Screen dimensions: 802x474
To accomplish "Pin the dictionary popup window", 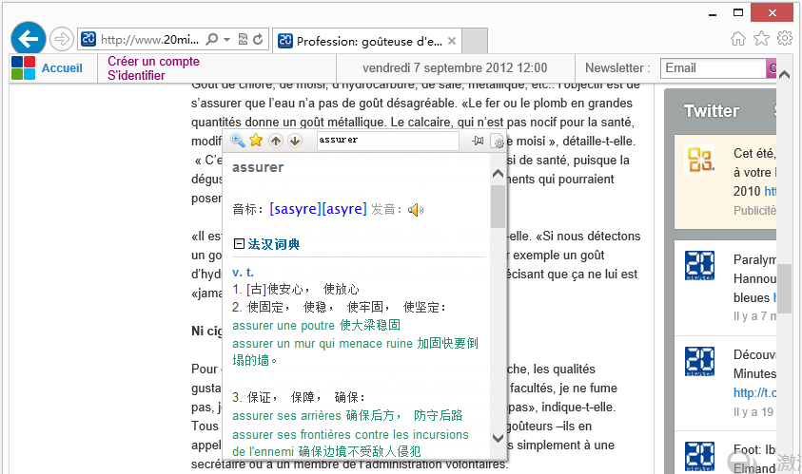I will (478, 141).
